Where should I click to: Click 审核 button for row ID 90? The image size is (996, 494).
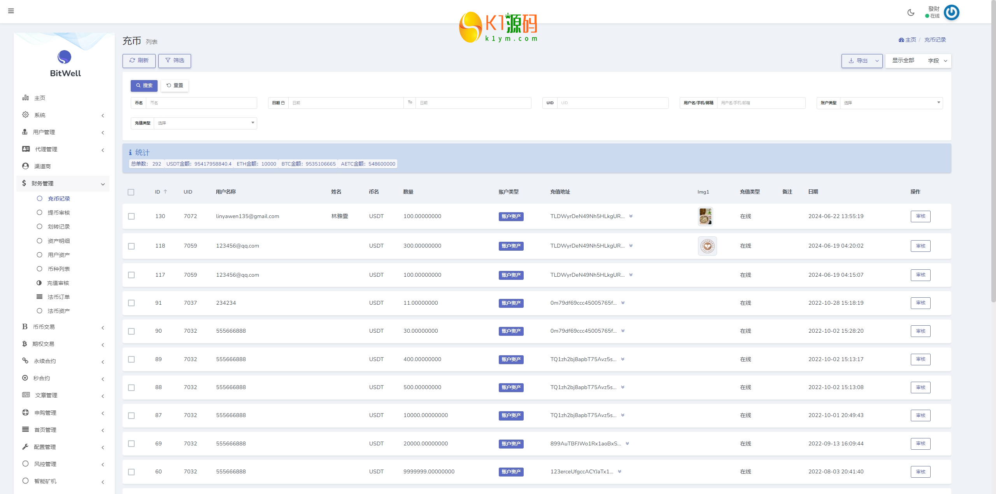920,331
